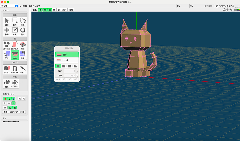The height and width of the screenshot is (141, 240).
Task: Click the 対称 symmetry button
Action: point(22,112)
